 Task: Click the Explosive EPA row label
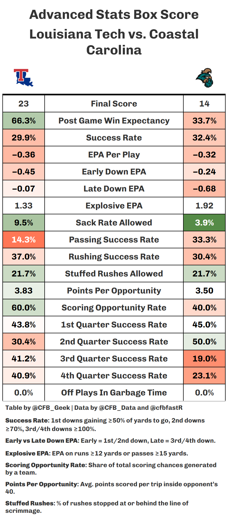tap(114, 206)
